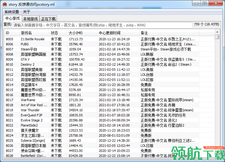Select the 魔兽世界60级 row
Image resolution: width=225 pixels, height=162 pixels.
[x=109, y=90]
